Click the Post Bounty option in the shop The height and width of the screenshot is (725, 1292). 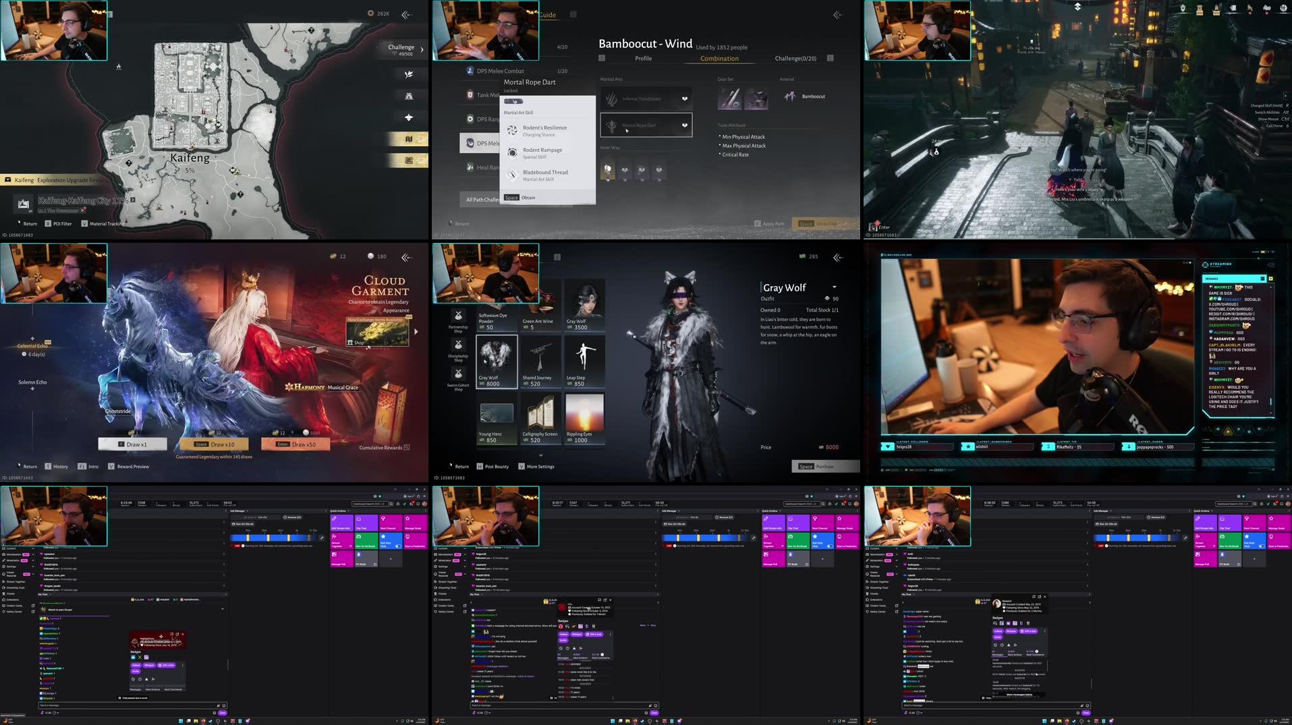[493, 466]
